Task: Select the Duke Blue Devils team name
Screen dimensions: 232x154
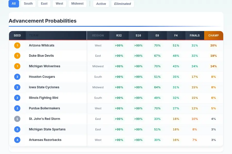Action: click(41, 56)
